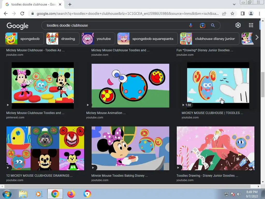This screenshot has height=199, width=265.
Task: Click the pinterest.com source link
Action: [15, 117]
